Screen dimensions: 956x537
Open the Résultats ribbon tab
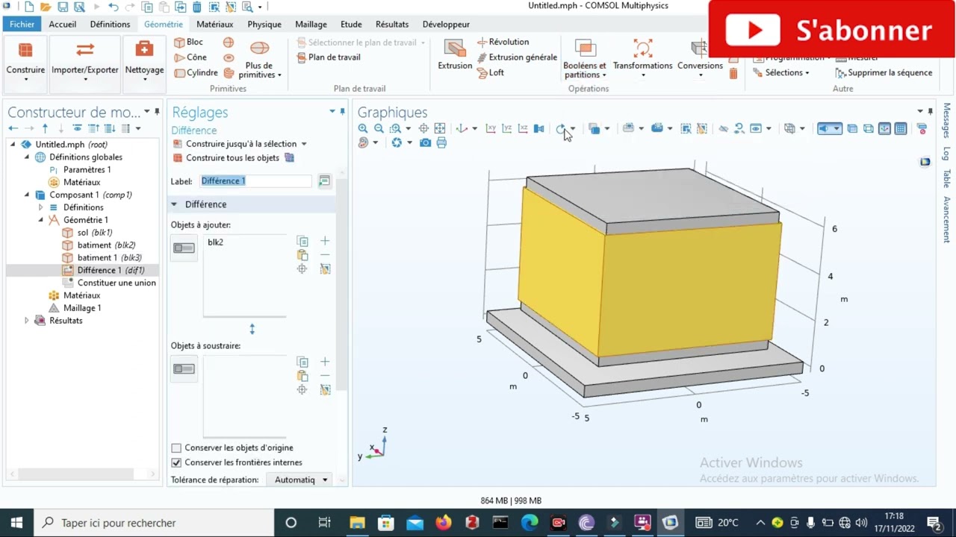392,24
